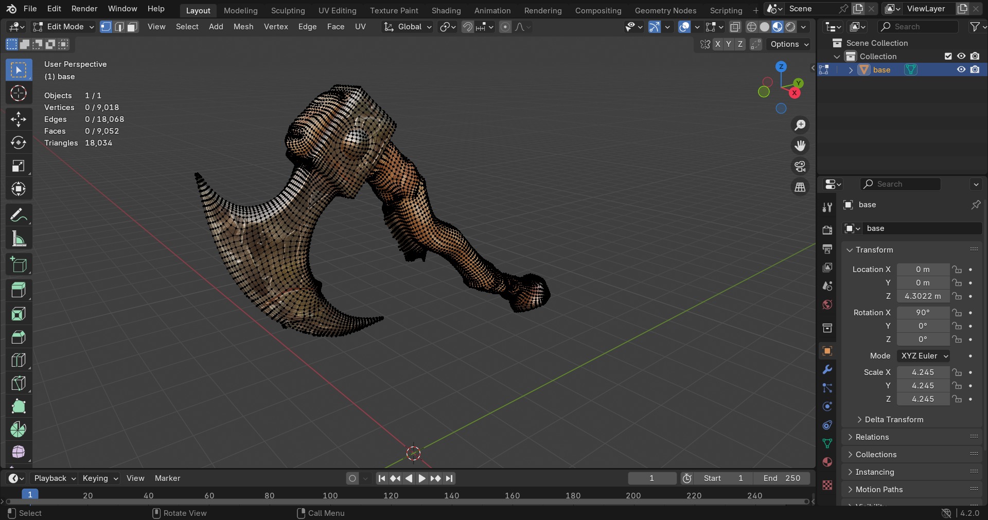Hide Collection in viewport with eye icon
Image resolution: width=988 pixels, height=520 pixels.
click(x=961, y=56)
